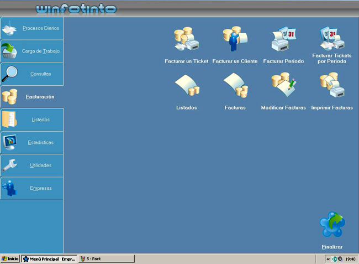Image resolution: width=359 pixels, height=264 pixels.
Task: Click the Windows Inicio start button
Action: 10,258
